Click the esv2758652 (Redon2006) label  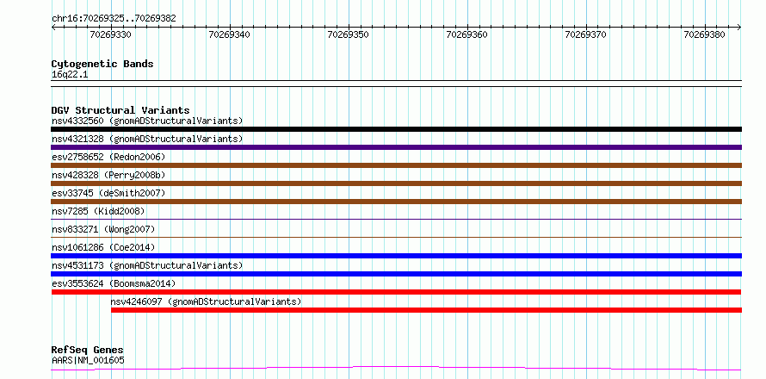108,157
